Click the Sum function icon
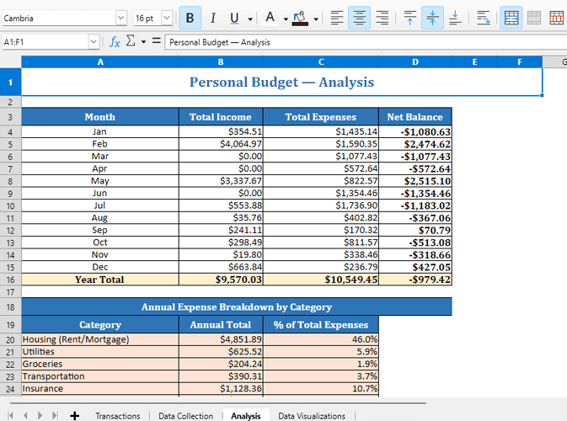Viewport: 567px width, 421px height. click(x=131, y=41)
